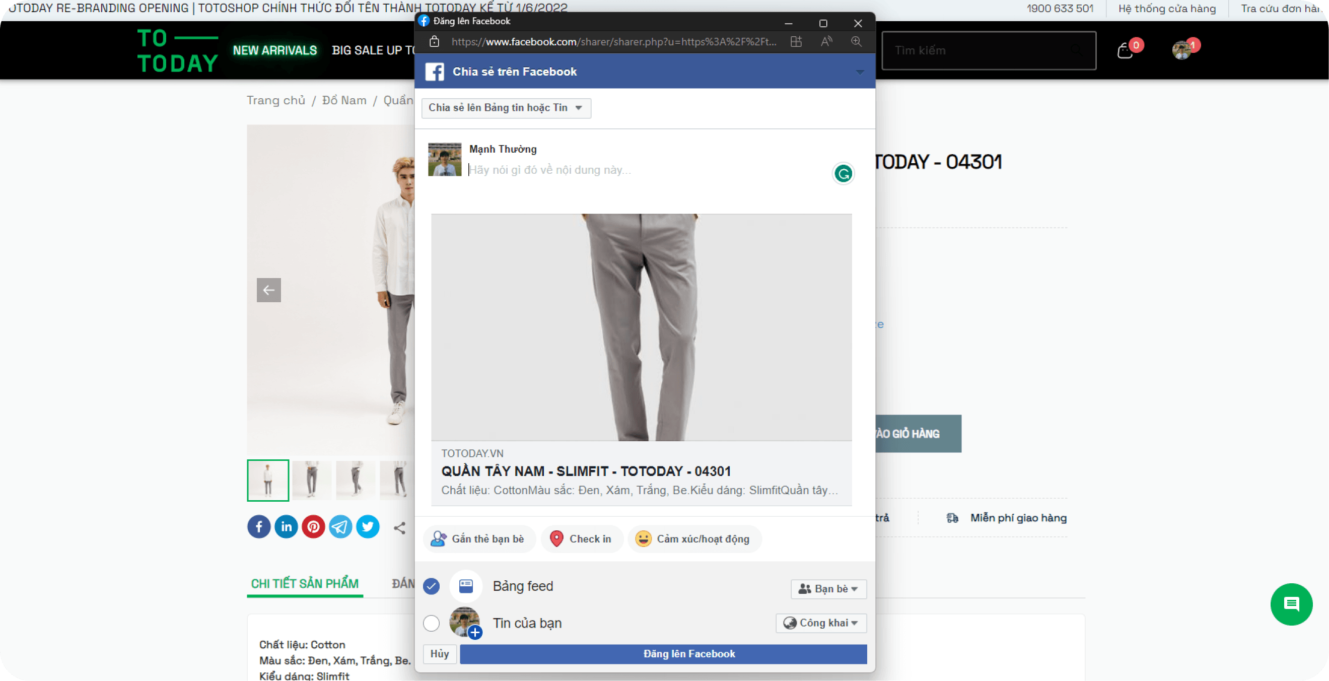Select first product thumbnail with white shirt

coord(268,480)
